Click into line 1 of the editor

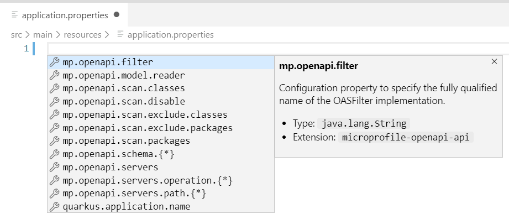click(278, 49)
